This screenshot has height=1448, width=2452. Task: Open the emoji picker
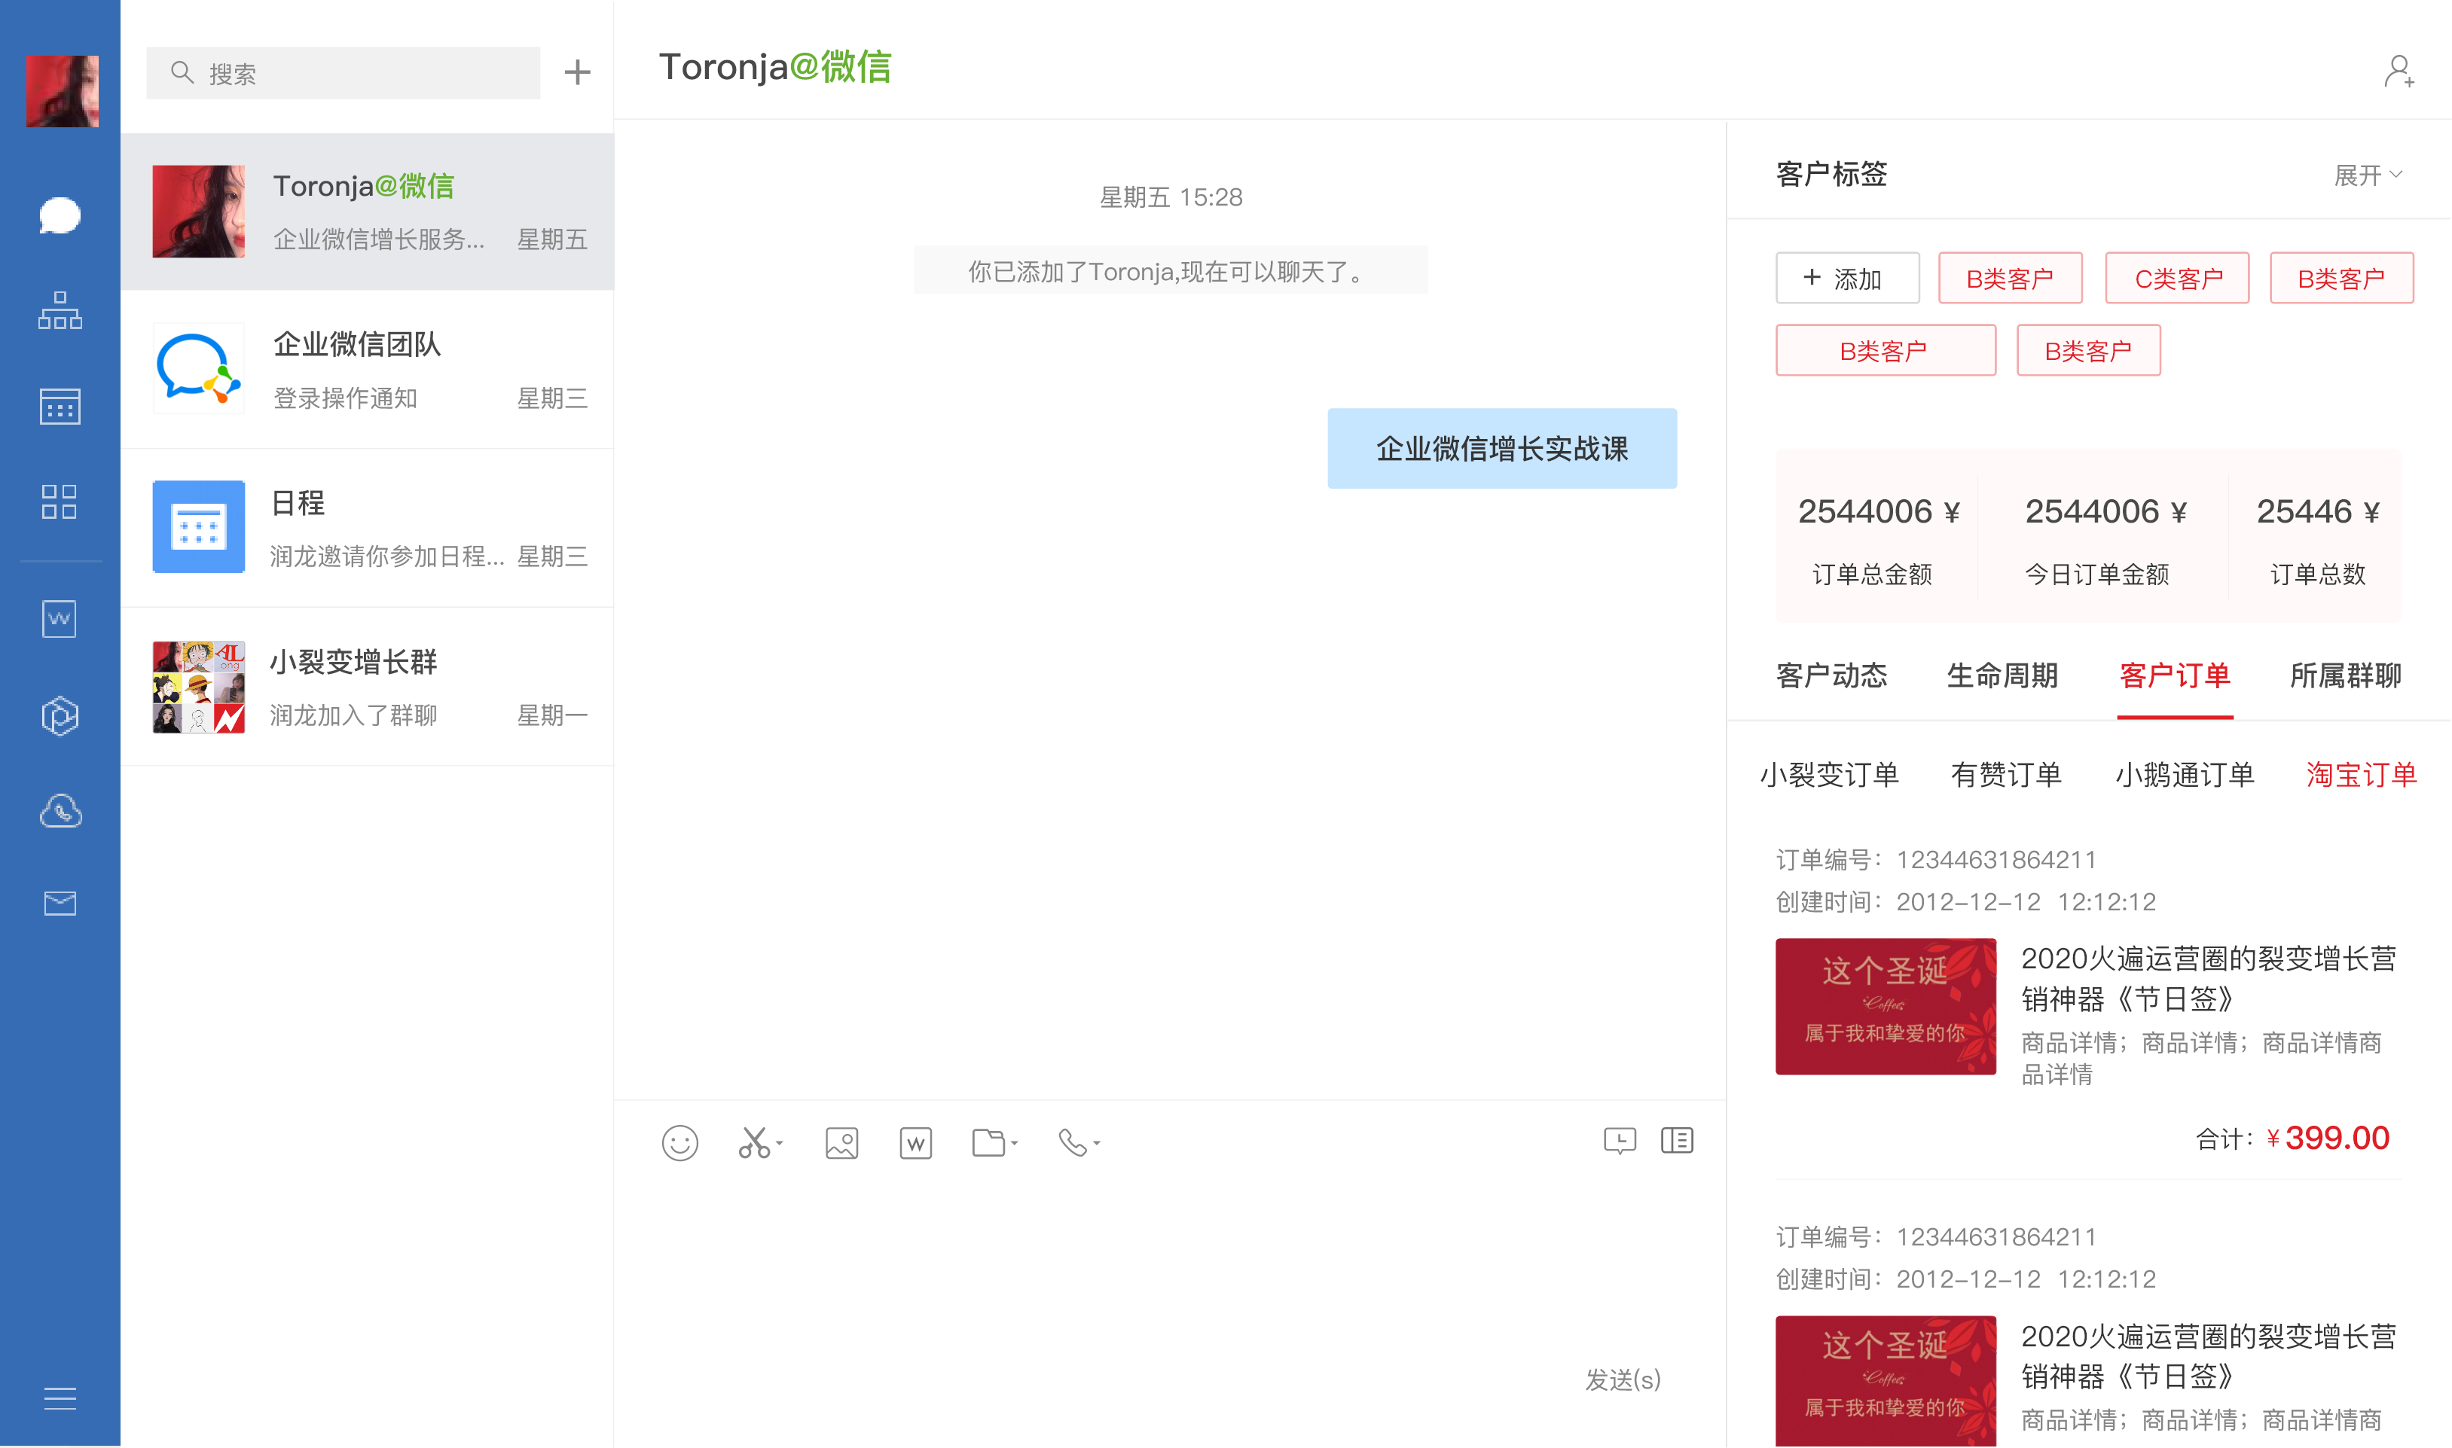click(x=679, y=1142)
